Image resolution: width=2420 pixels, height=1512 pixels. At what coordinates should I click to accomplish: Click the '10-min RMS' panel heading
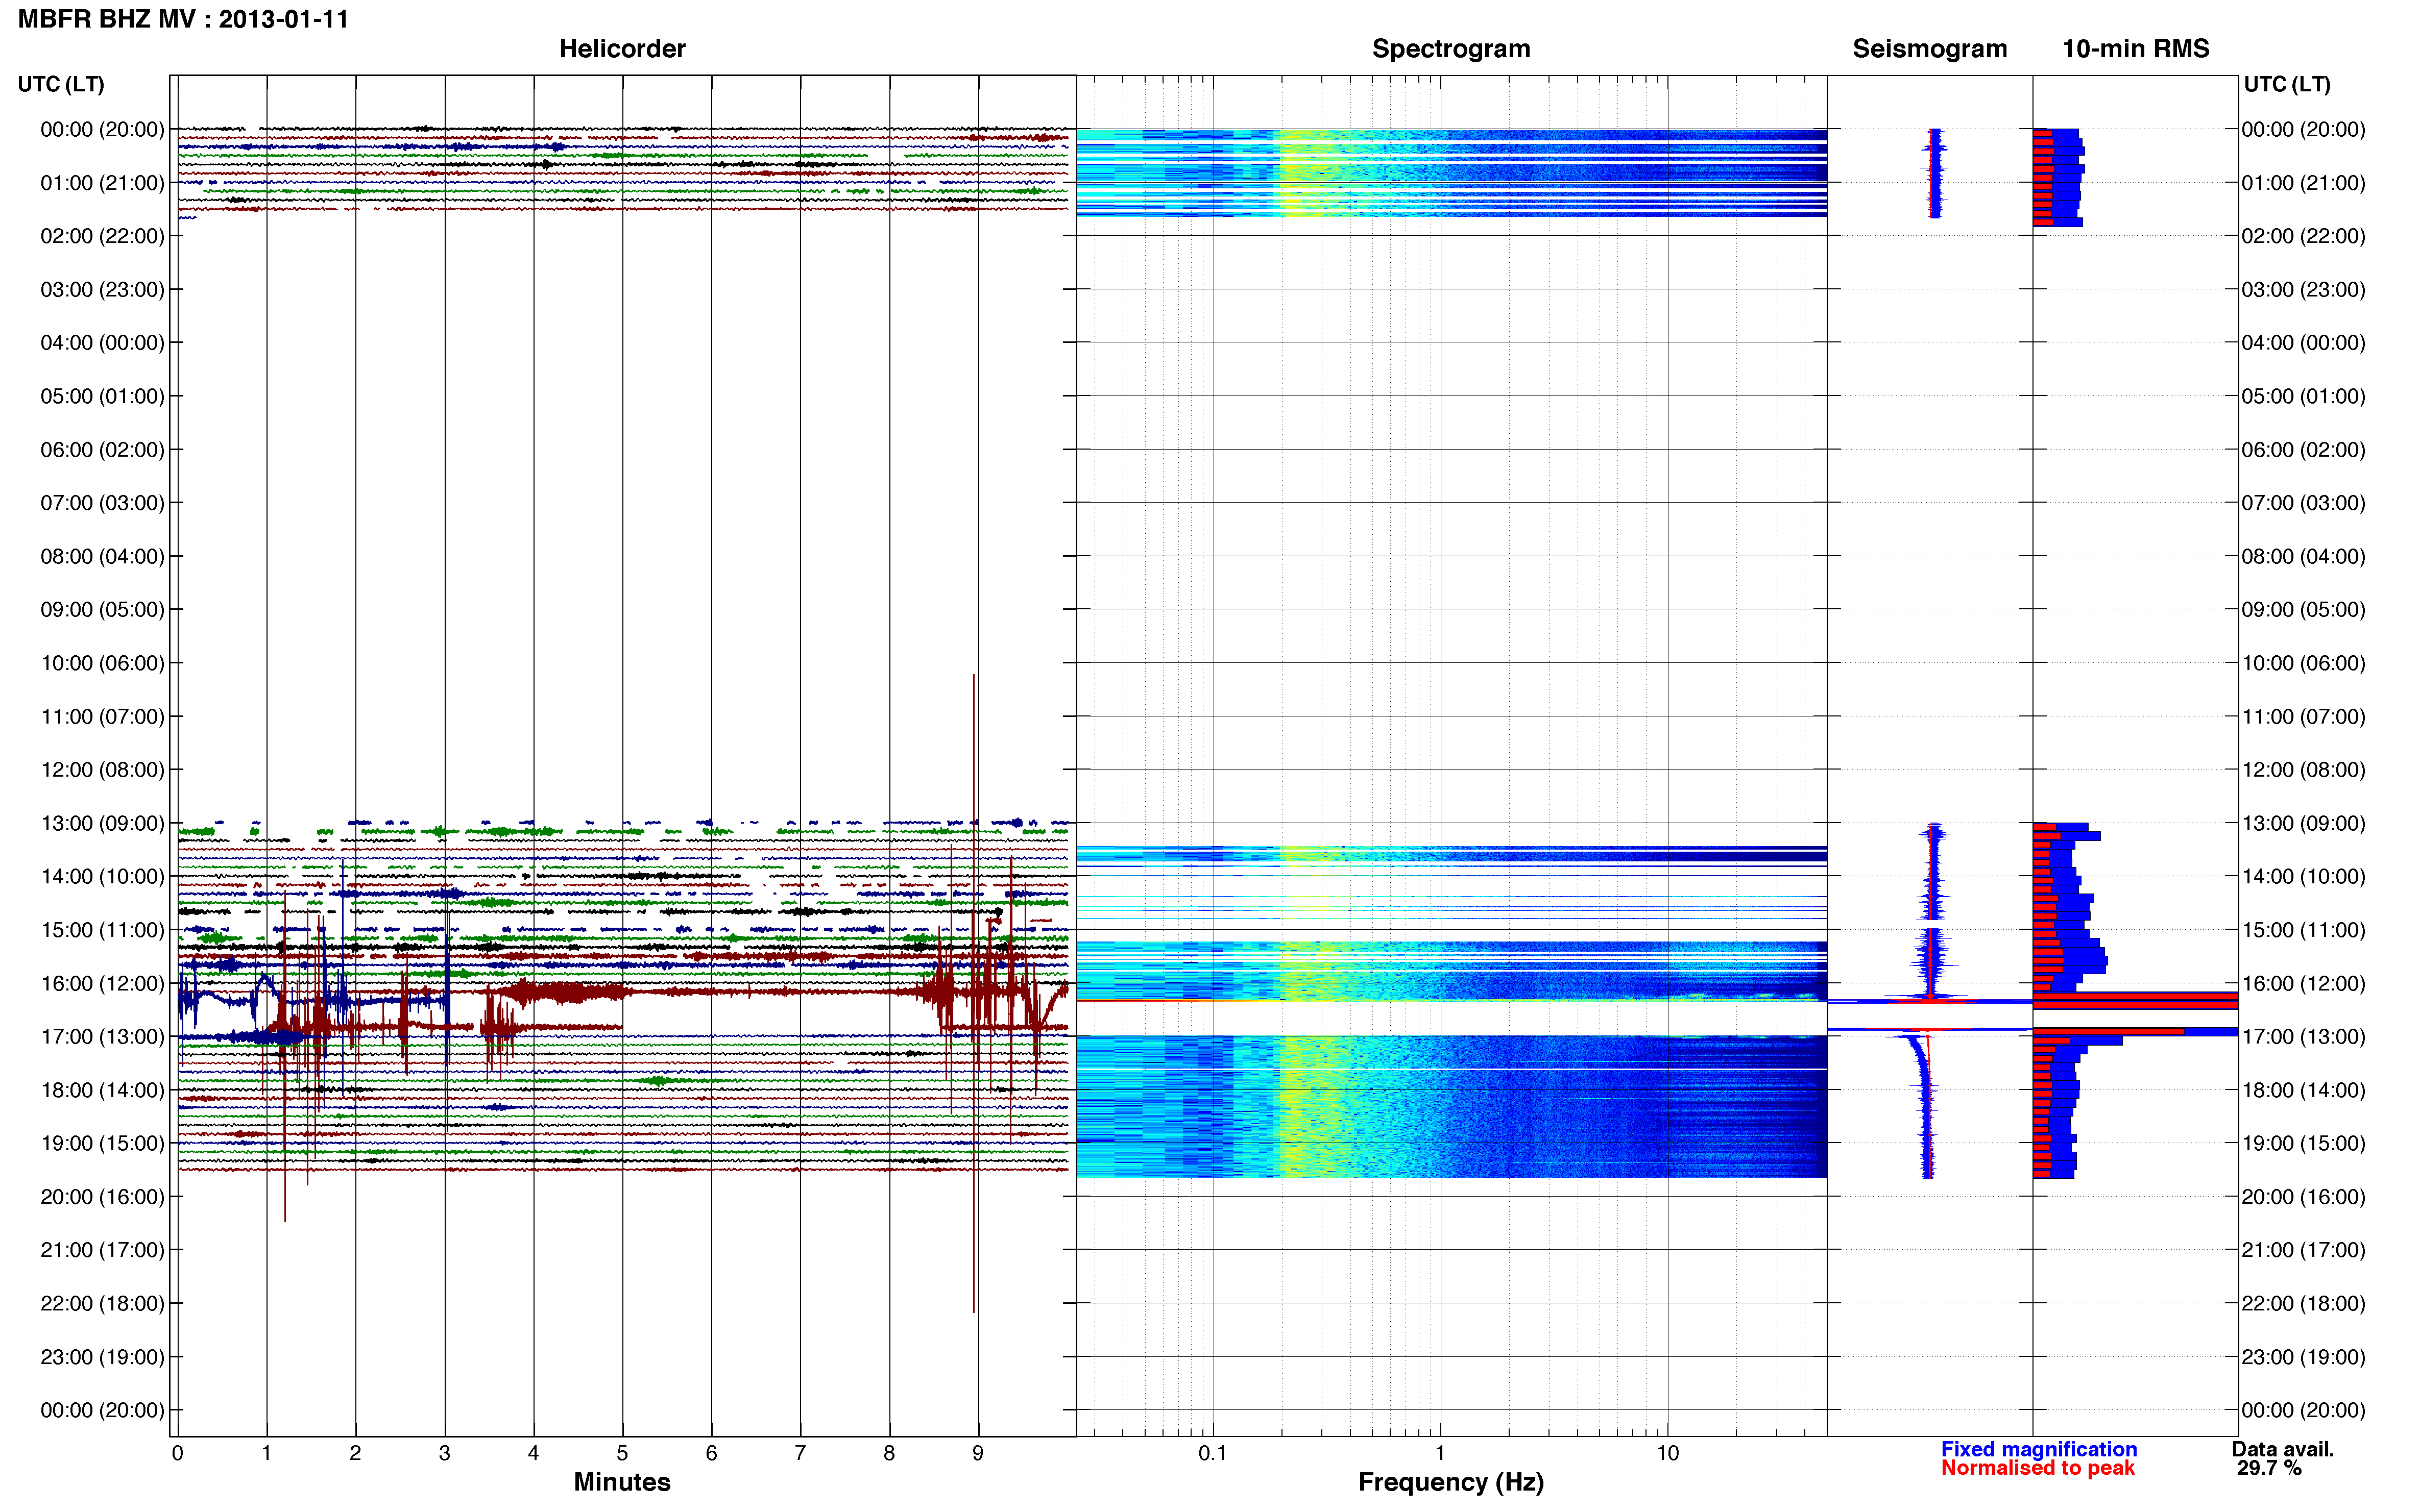(2135, 48)
